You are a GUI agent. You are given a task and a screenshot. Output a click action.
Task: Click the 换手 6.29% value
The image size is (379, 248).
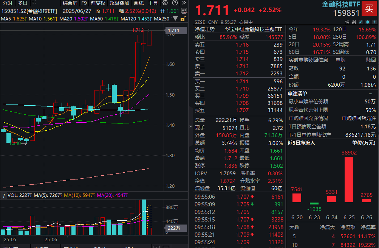[x=275, y=120]
